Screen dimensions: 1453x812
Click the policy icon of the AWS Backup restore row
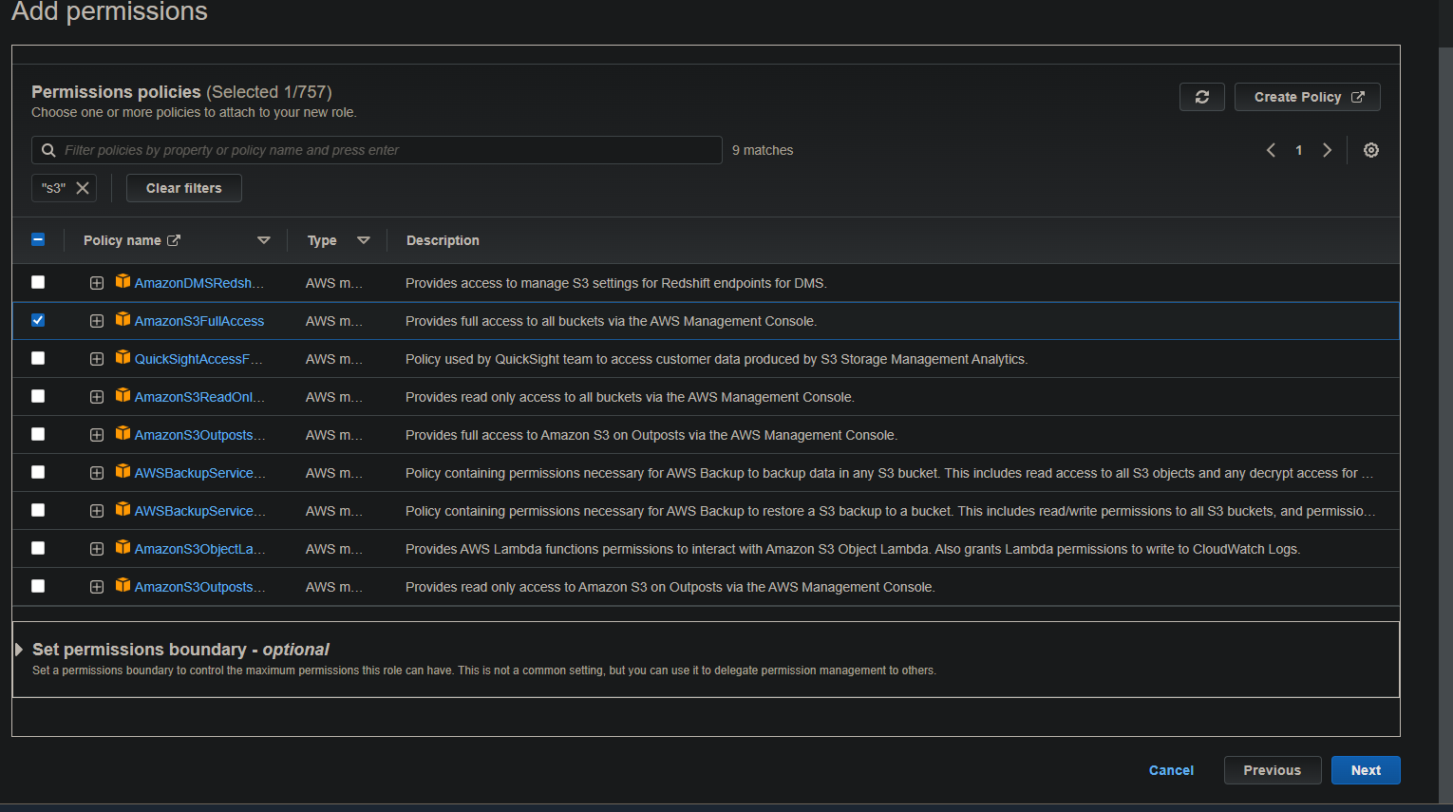(x=123, y=509)
